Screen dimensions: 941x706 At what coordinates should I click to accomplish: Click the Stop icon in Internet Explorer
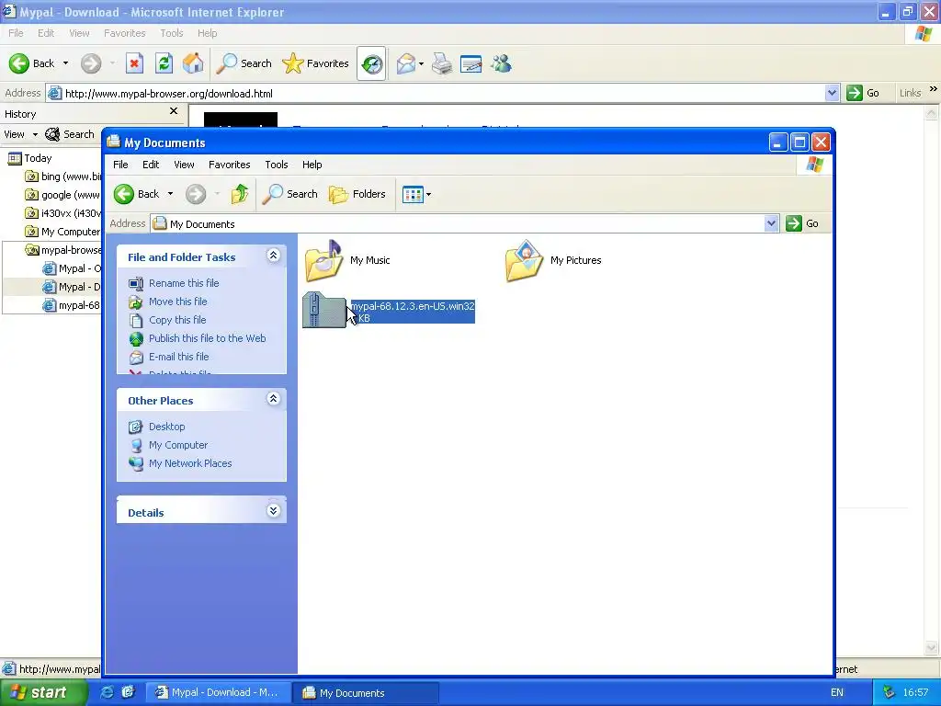click(134, 63)
